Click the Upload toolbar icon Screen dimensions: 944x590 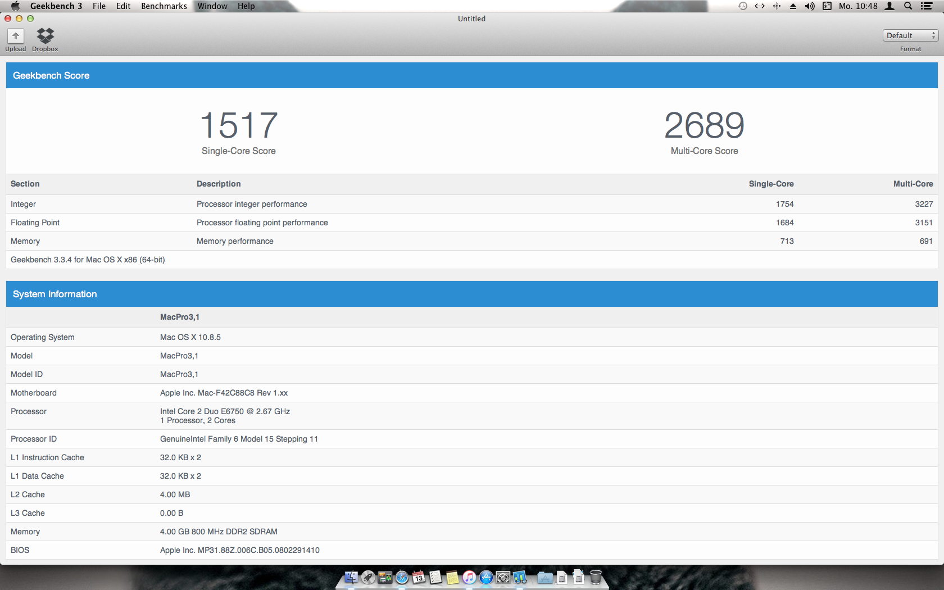16,36
